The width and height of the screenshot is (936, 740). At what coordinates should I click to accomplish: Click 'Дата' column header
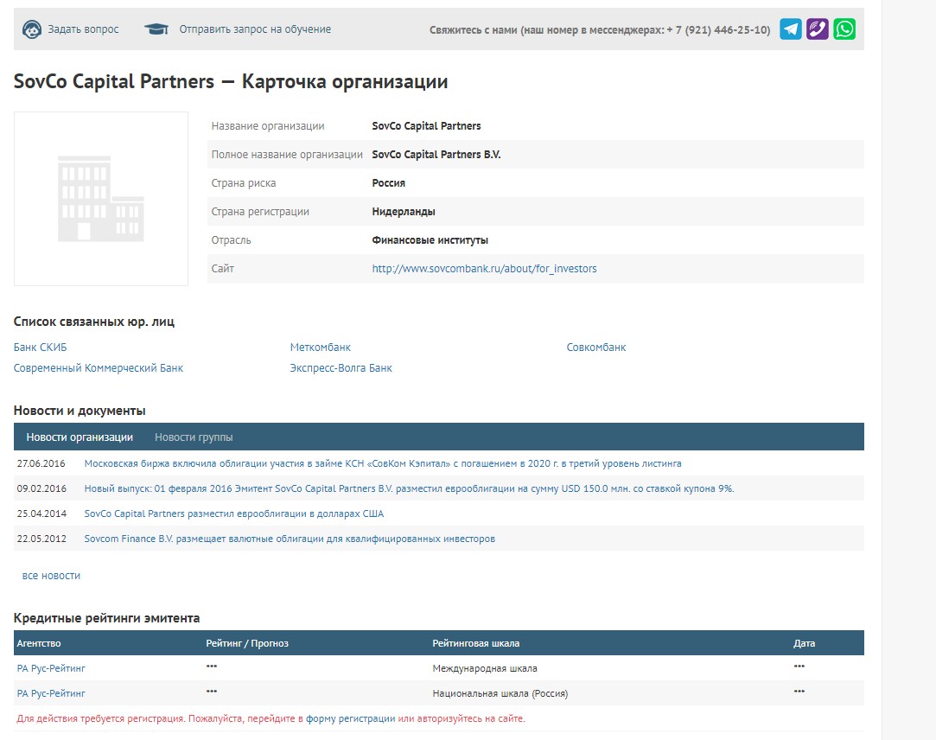[804, 643]
